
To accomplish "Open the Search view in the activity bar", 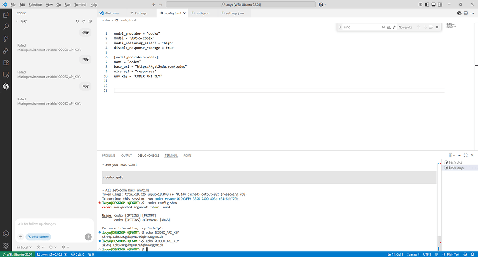I will 6,27.
